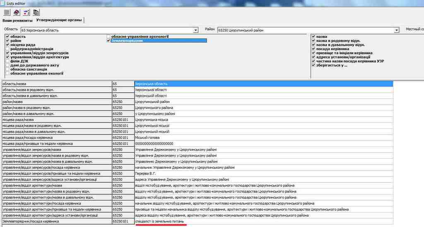Select value прізвище та ініціали начальника відділу
The height and width of the screenshot is (227, 424).
(x=264, y=210)
